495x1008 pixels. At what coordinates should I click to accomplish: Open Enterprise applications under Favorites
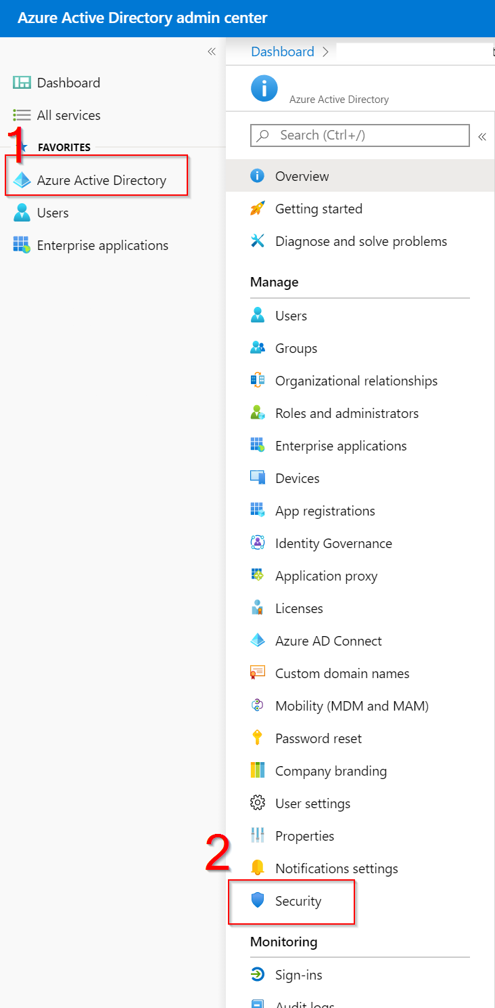tap(103, 245)
